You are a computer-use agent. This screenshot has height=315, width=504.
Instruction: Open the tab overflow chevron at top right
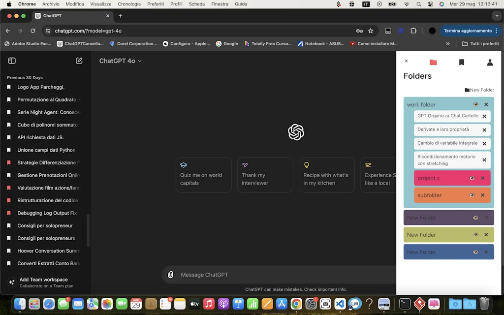click(x=496, y=16)
